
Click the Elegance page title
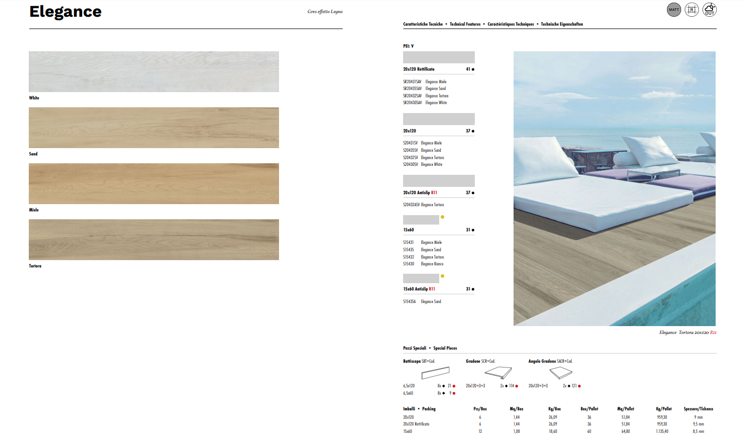coord(65,12)
